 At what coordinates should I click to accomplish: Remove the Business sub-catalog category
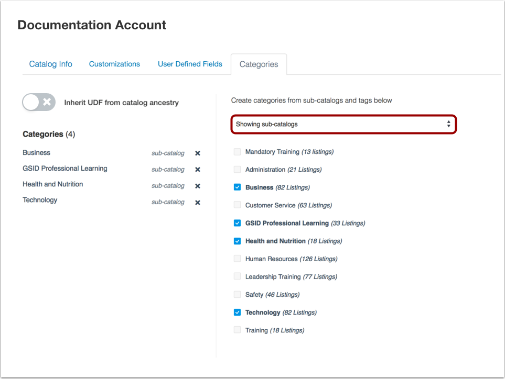197,153
